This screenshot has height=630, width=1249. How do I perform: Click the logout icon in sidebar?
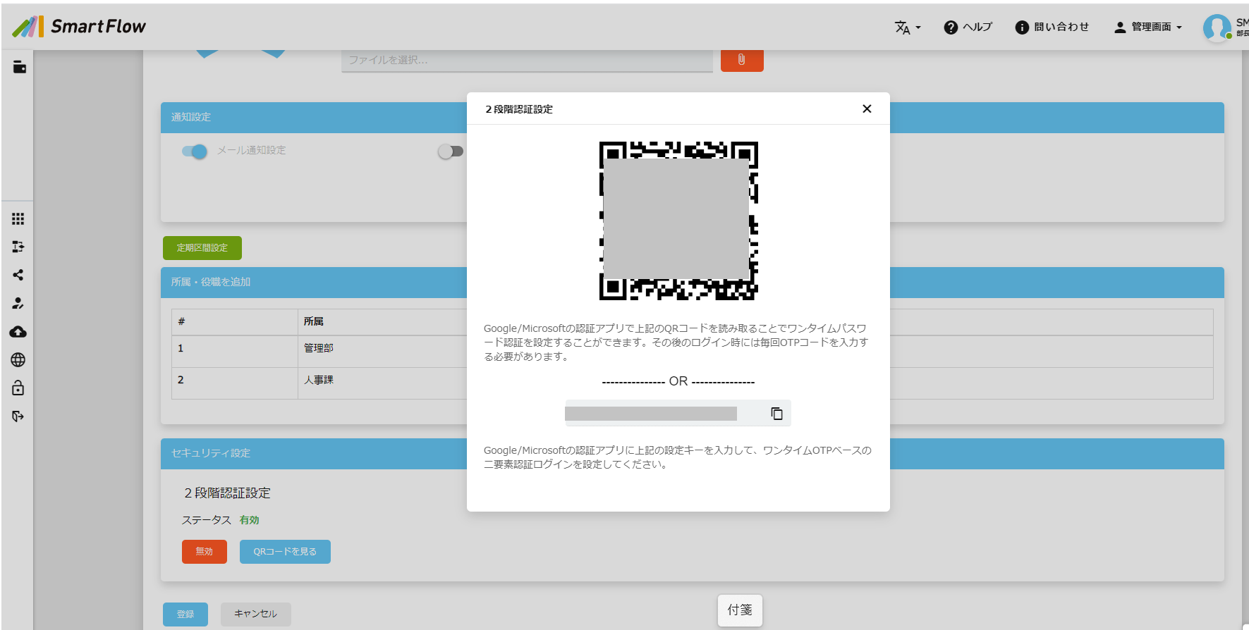click(x=18, y=416)
